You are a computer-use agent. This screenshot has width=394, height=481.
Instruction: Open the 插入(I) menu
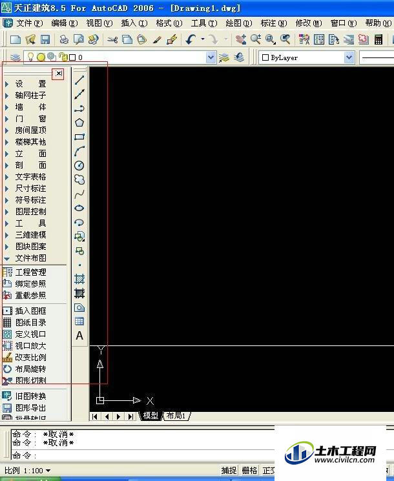(x=134, y=23)
